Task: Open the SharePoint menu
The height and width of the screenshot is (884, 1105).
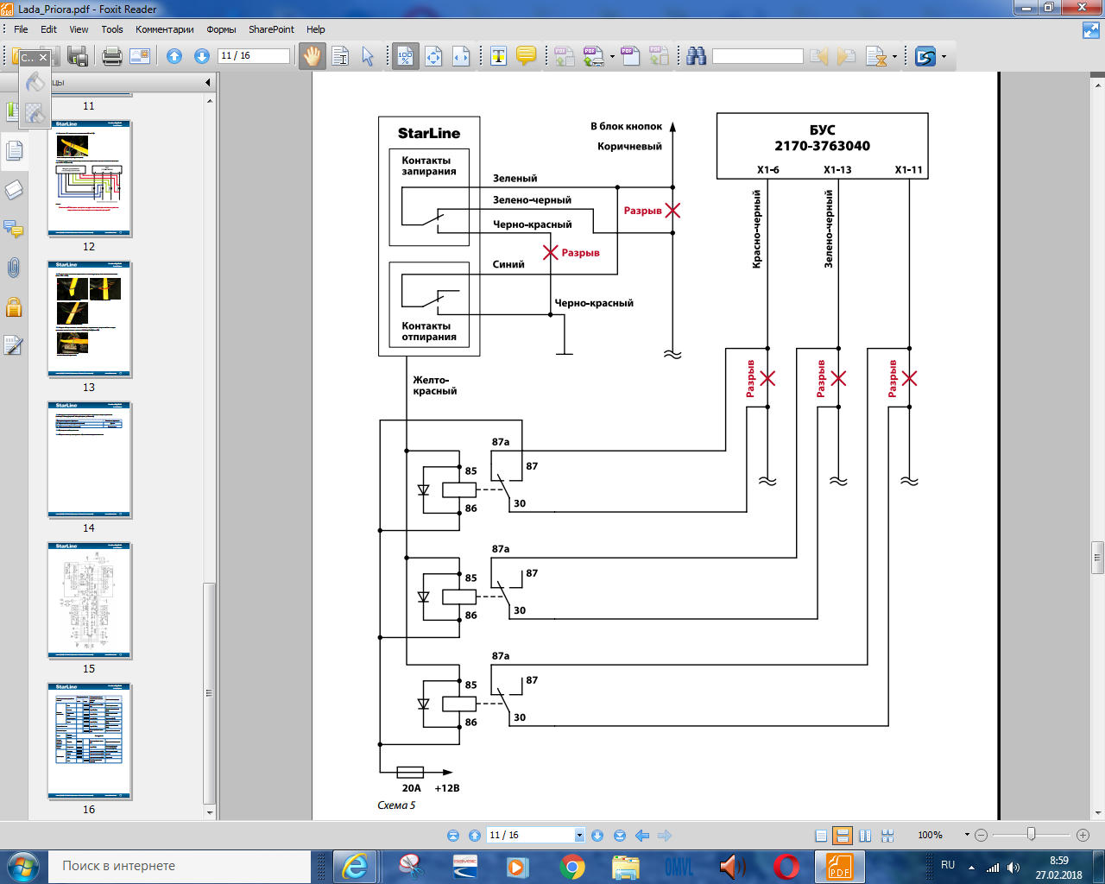Action: point(271,29)
